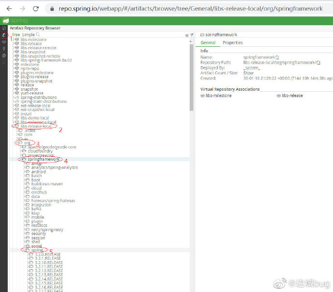This screenshot has width=333, height=292.
Task: Select ext-release-local repository
Action: 35,106
